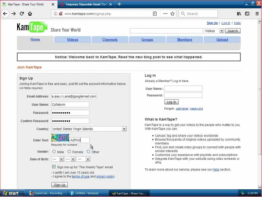Bookmark this page with the star icon
Viewport: 262px width, 197px height.
172,14
